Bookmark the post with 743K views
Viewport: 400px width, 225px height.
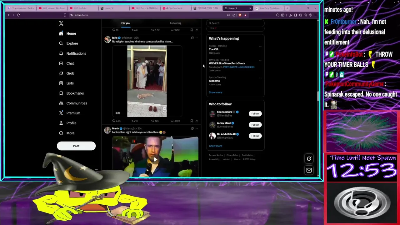tap(192, 30)
